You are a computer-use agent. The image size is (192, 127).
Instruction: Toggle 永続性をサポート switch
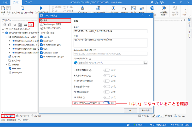click(107, 86)
